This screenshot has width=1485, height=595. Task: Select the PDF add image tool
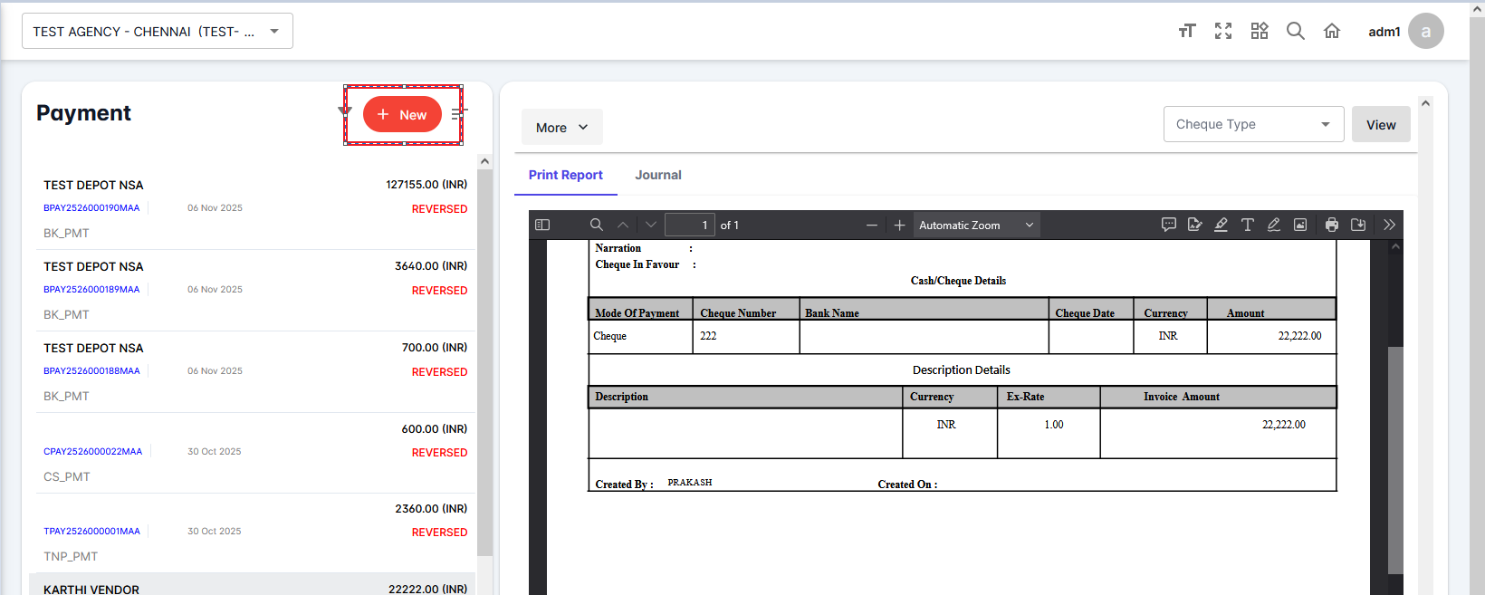1299,225
